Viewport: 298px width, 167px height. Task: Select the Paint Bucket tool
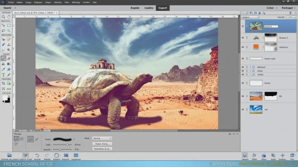[3, 64]
